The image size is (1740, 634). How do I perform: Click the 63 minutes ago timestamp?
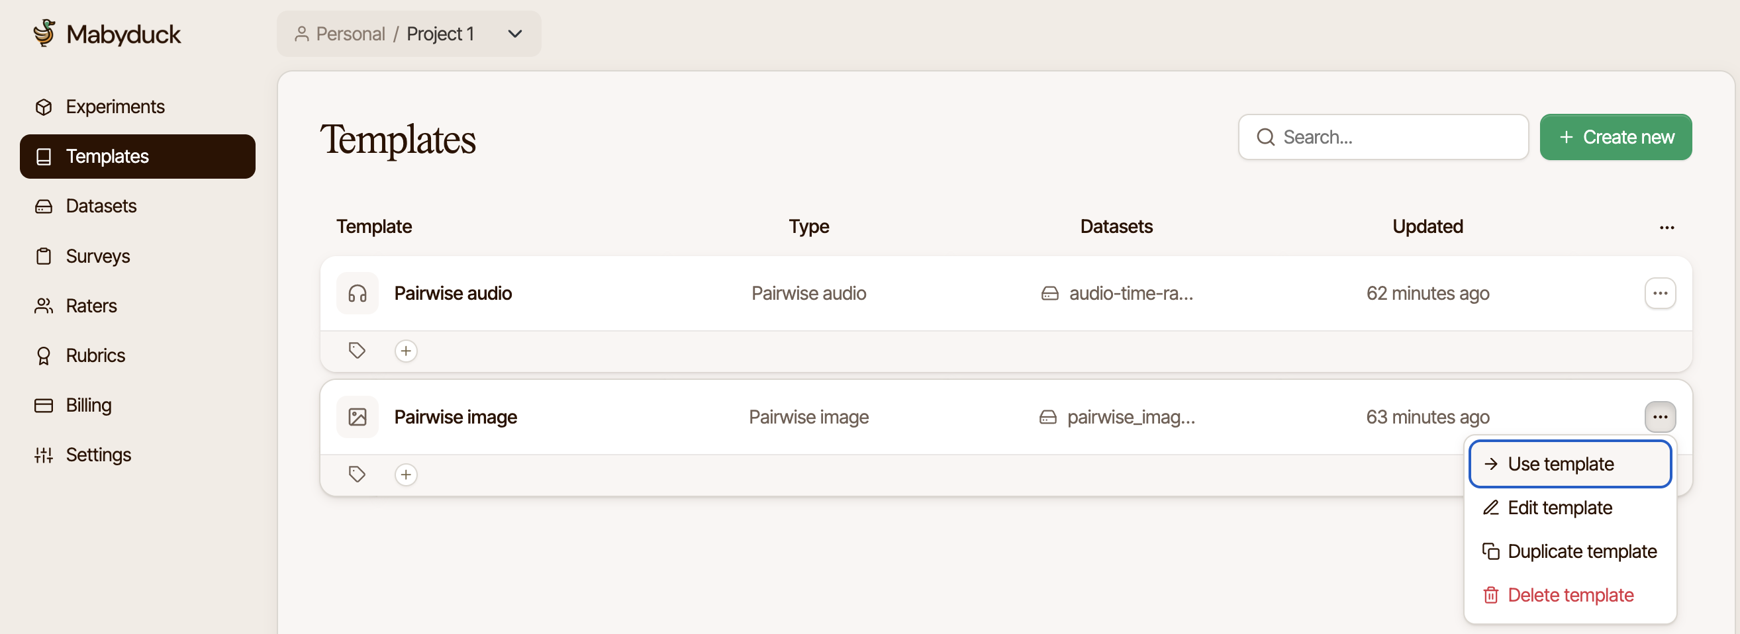pyautogui.click(x=1427, y=418)
